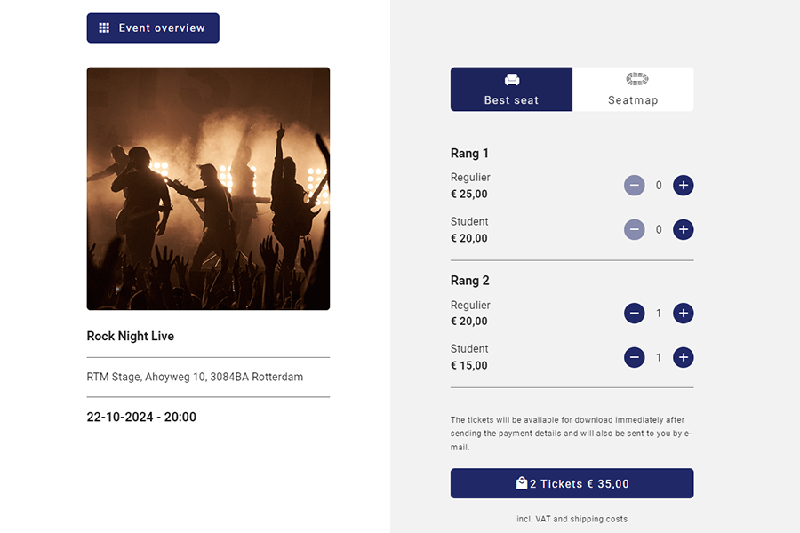This screenshot has height=533, width=800.
Task: Increase Rang 2 Regulier ticket count
Action: pyautogui.click(x=683, y=314)
